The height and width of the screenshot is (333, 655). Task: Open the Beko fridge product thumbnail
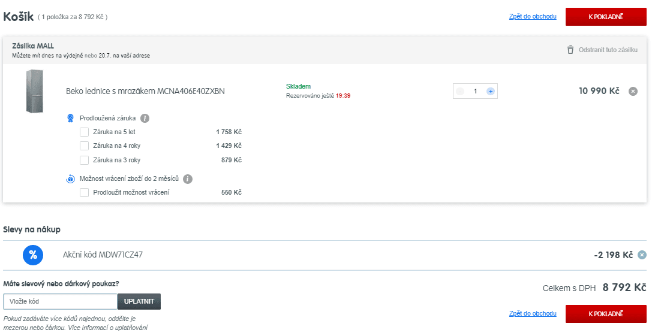coord(35,92)
